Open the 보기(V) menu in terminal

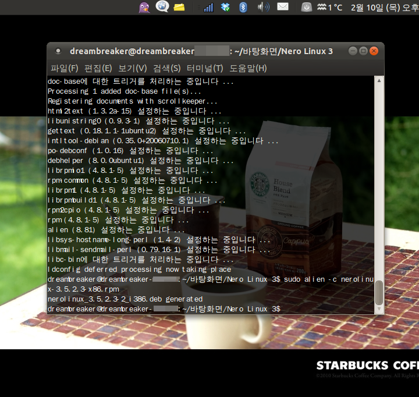tap(133, 69)
